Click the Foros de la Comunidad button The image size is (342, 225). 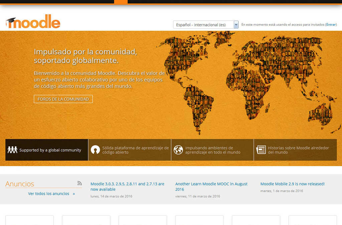(x=63, y=99)
